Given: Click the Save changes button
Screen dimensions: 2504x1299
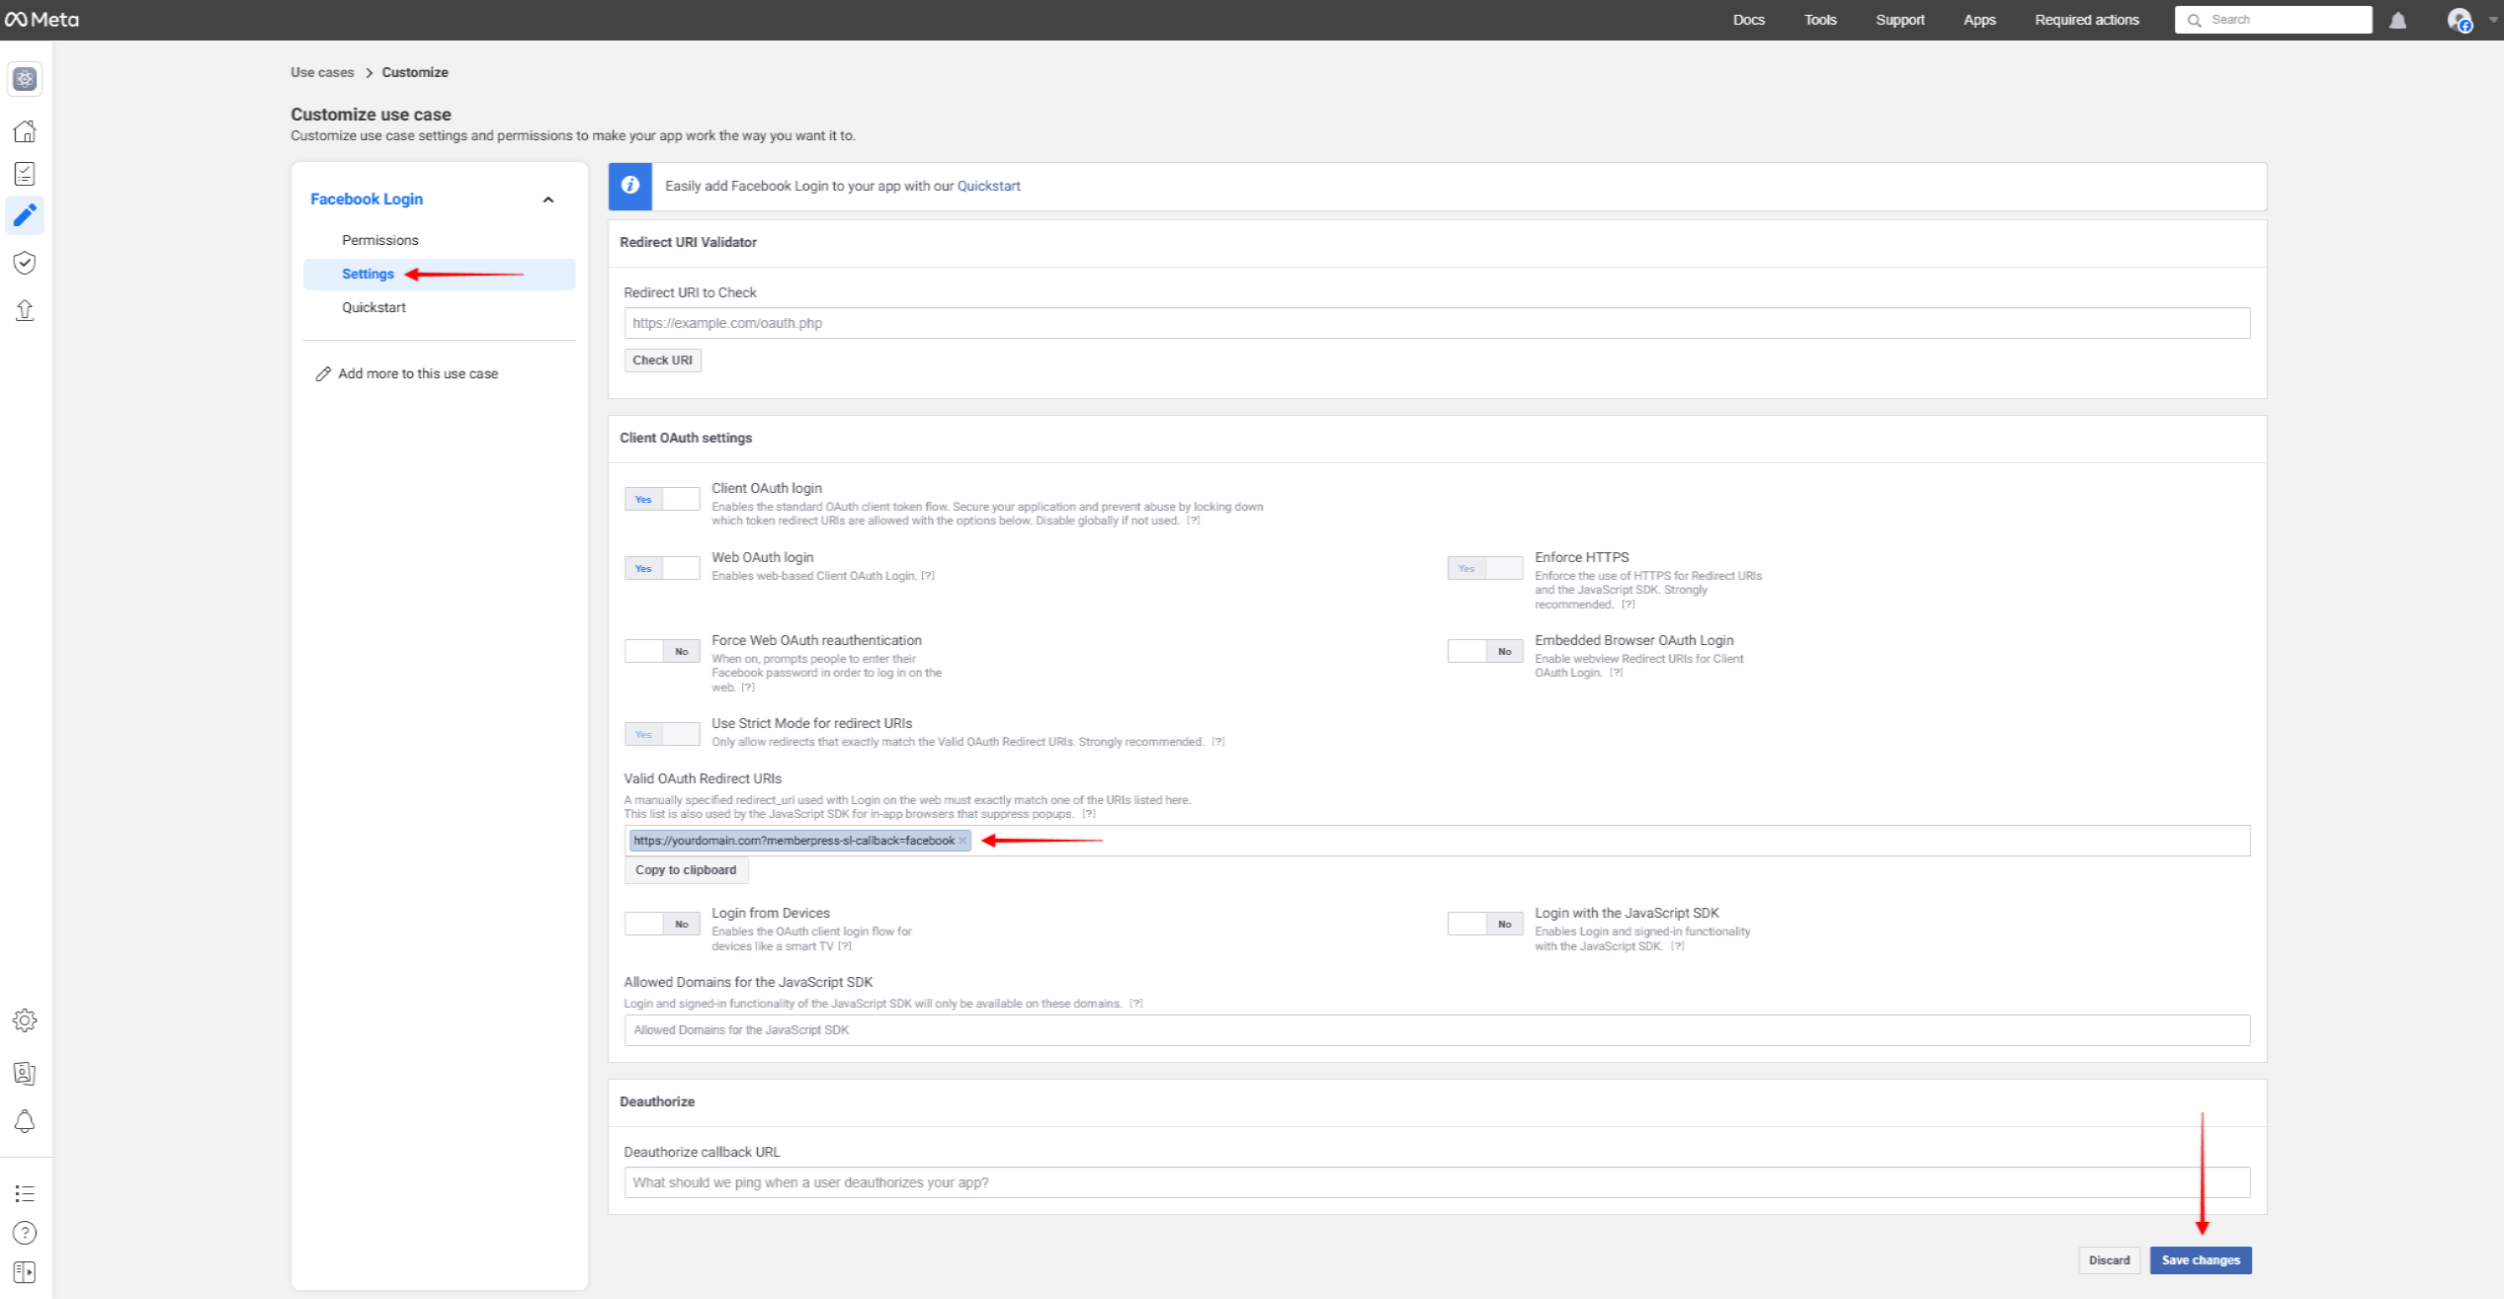Looking at the screenshot, I should (x=2201, y=1259).
